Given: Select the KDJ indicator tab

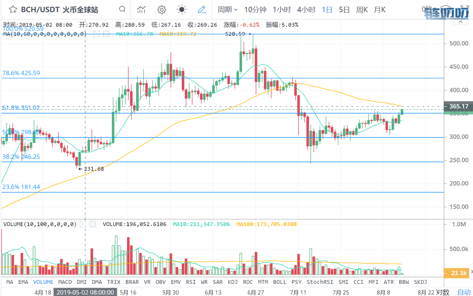Looking at the screenshot, I should coord(233,282).
